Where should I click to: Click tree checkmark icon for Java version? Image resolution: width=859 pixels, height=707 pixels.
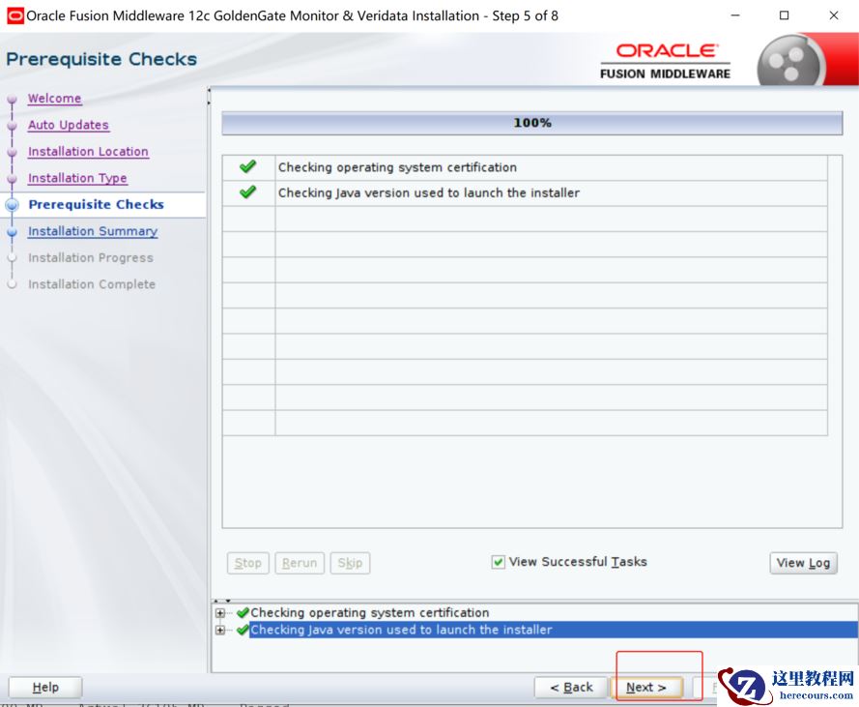(243, 631)
